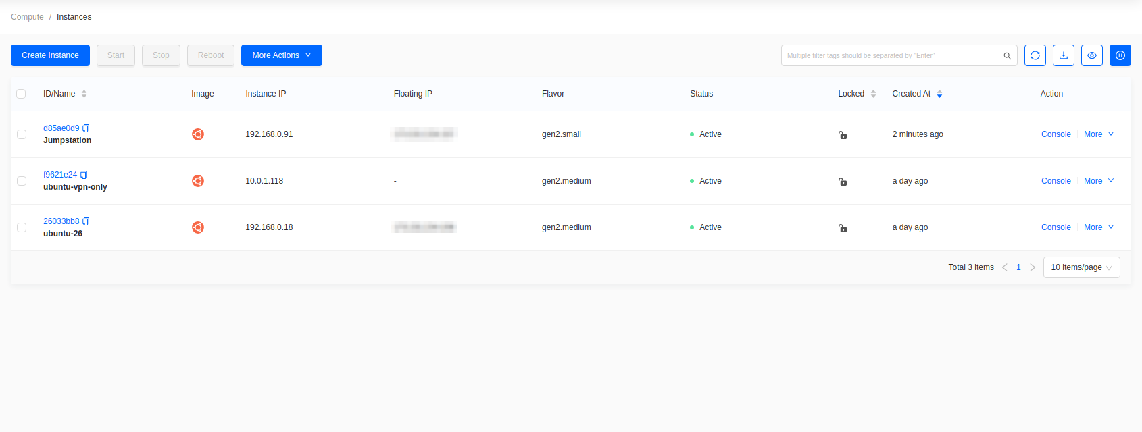This screenshot has width=1142, height=432.
Task: Open instance ID link d85ae0d9
Action: (61, 128)
